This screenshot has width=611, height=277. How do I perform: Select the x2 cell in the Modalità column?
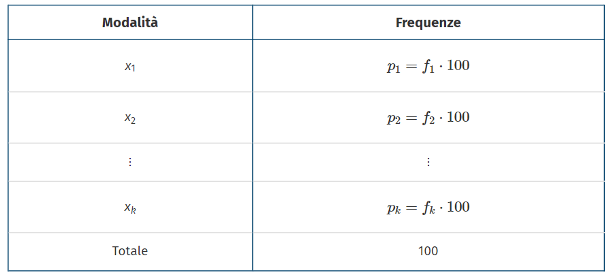[x=129, y=118]
